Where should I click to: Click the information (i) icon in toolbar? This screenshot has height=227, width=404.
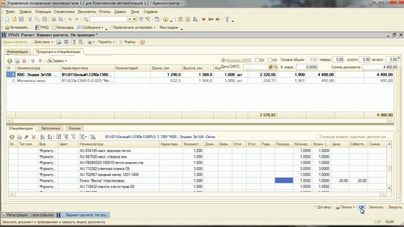(165, 20)
